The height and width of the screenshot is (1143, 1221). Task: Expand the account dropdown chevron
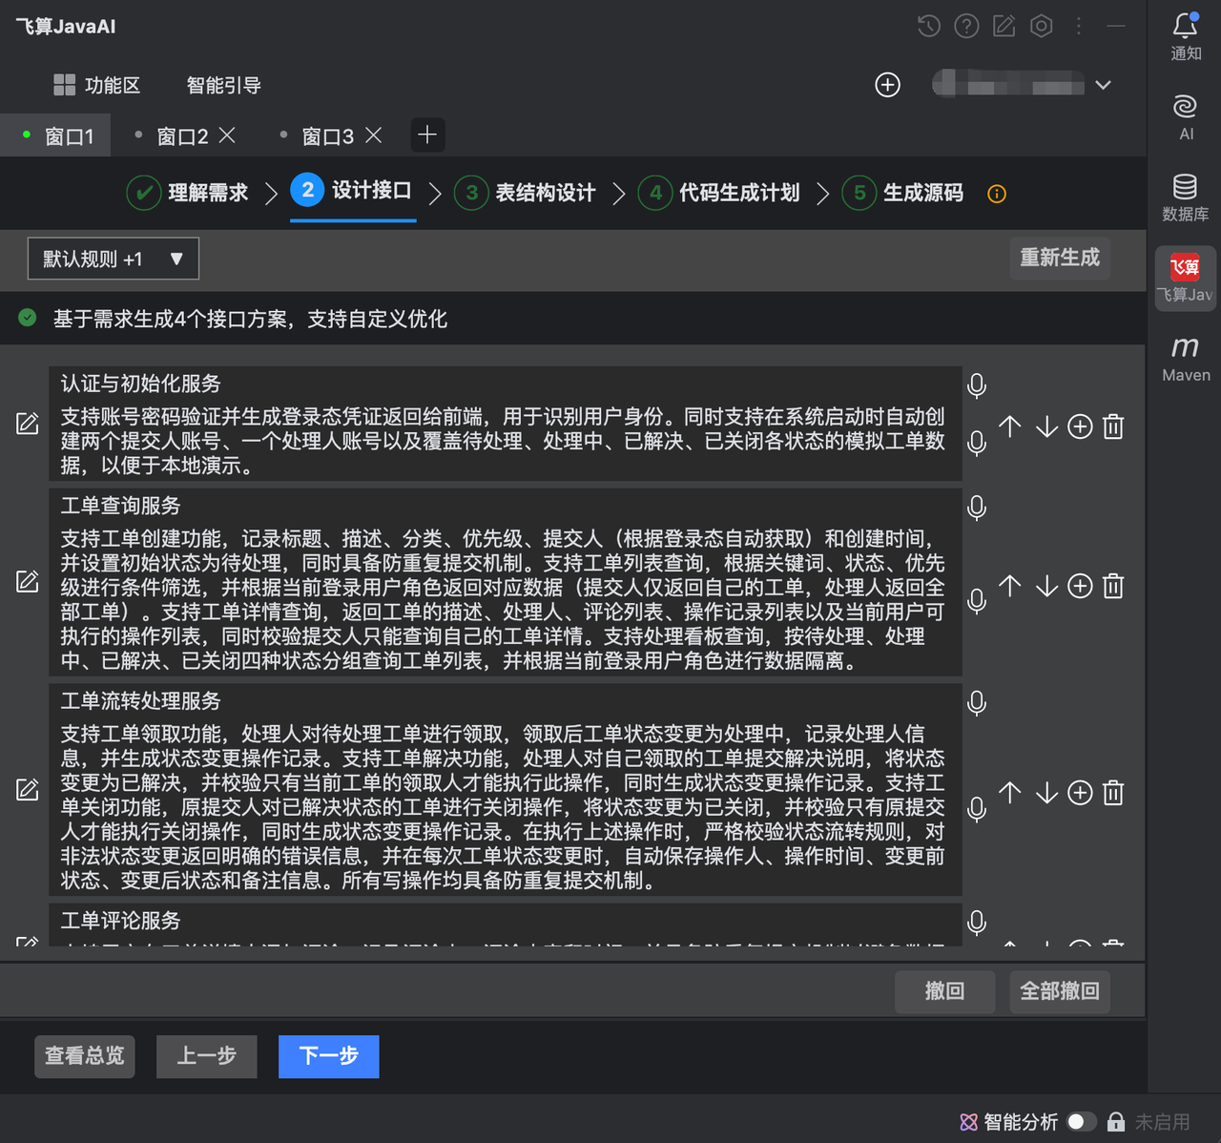click(x=1104, y=85)
